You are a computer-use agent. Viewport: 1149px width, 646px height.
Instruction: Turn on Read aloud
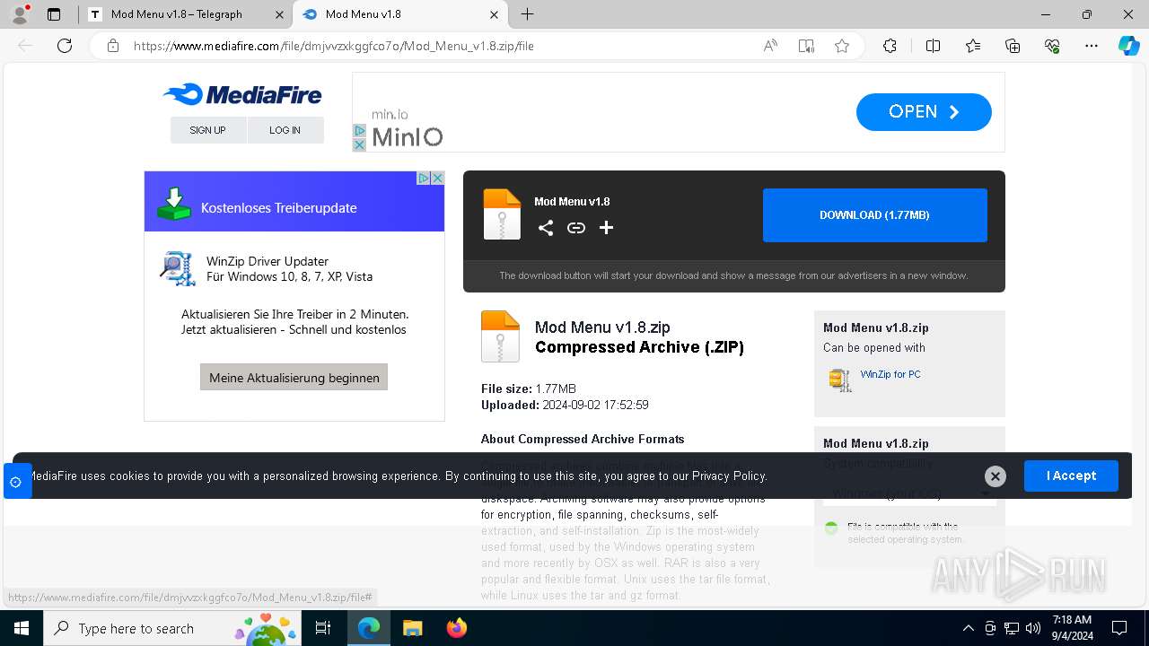tap(770, 46)
